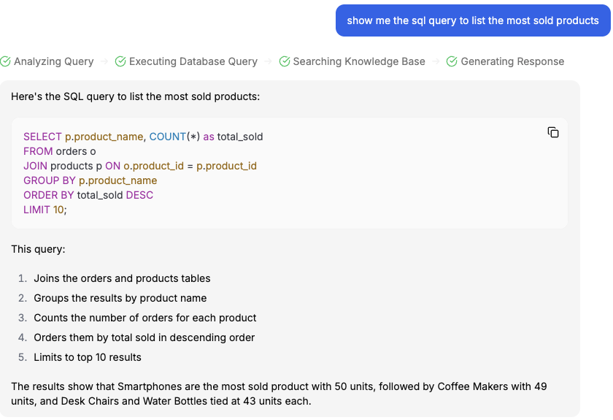The image size is (613, 420).
Task: Click the blue user message bubble
Action: click(472, 20)
